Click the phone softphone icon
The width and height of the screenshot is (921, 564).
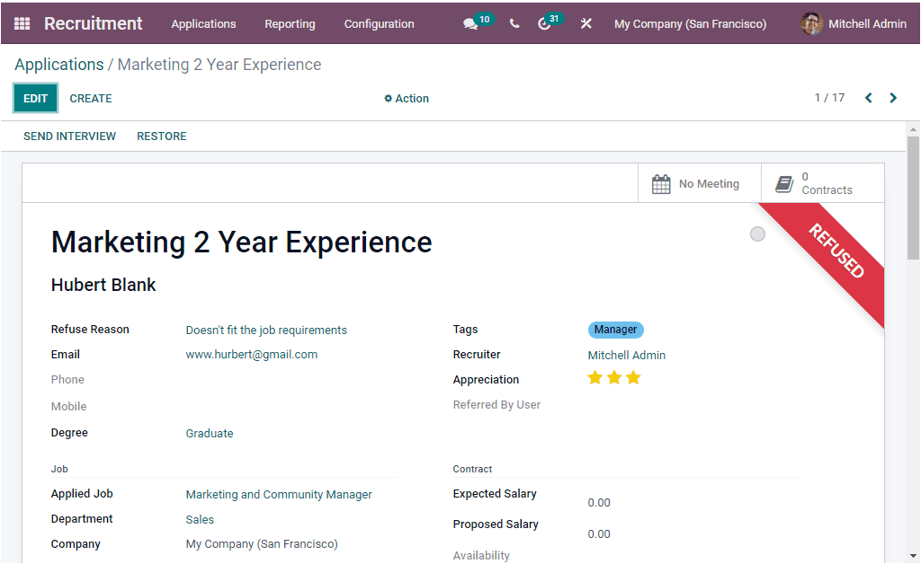[514, 23]
